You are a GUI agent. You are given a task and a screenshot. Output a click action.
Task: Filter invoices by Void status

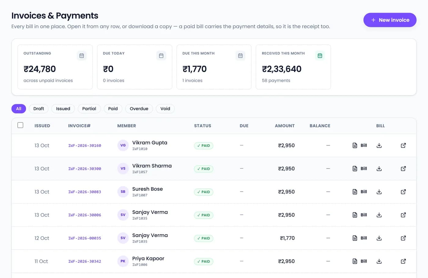(x=165, y=109)
